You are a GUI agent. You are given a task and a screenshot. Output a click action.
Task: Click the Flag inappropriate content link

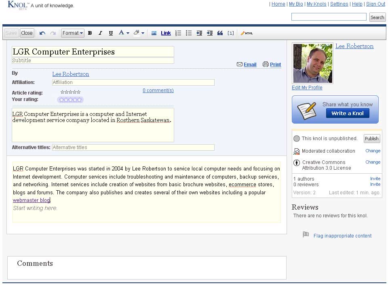(x=342, y=236)
